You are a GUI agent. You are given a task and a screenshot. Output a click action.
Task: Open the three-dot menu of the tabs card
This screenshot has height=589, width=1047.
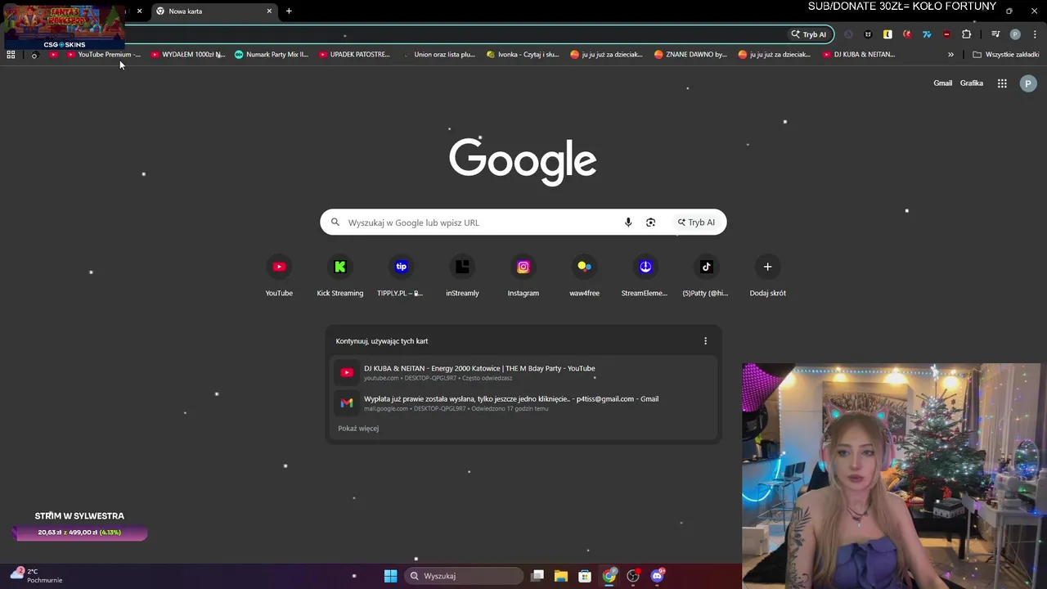tap(705, 341)
